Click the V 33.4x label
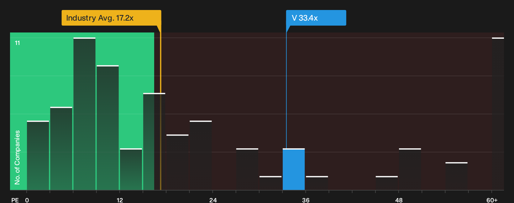The image size is (514, 203). pos(316,18)
